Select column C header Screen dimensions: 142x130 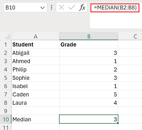point(130,36)
